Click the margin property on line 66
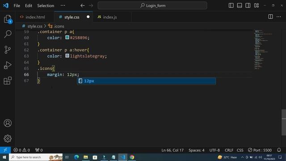Screen dimensions: 286x161 pyautogui.click(x=55, y=75)
